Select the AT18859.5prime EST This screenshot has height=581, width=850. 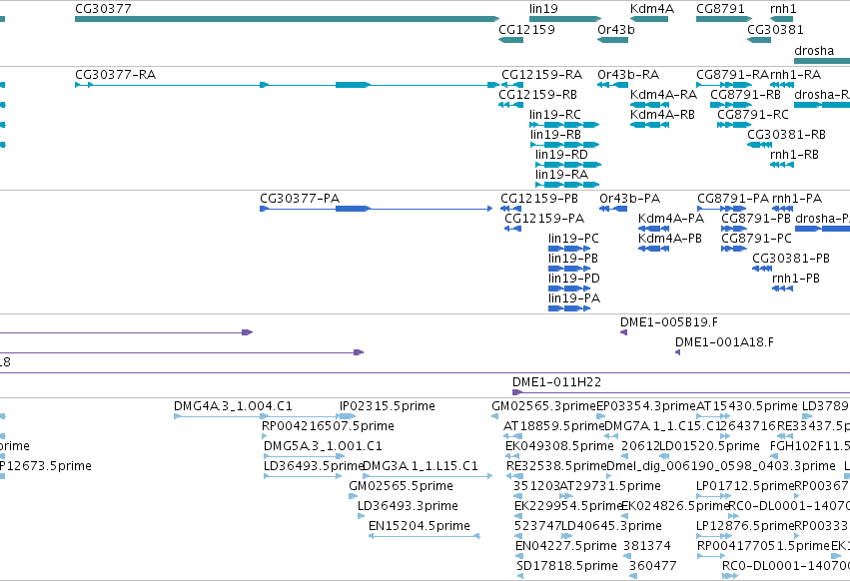pos(512,436)
